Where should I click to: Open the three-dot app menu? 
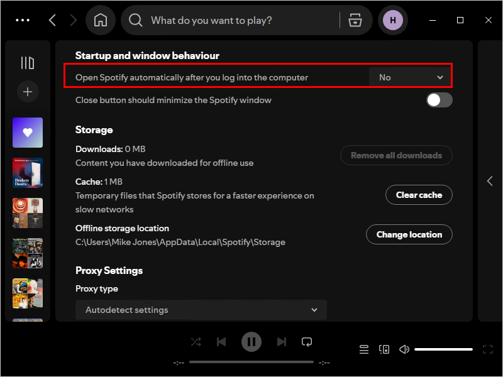tap(23, 20)
